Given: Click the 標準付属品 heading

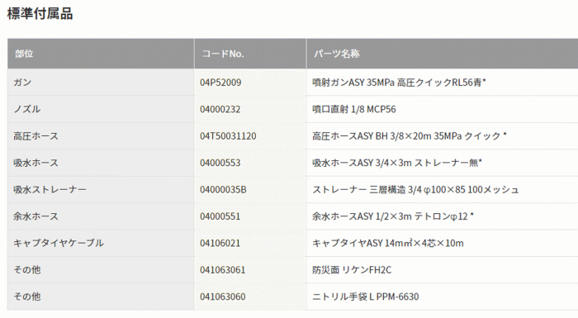Looking at the screenshot, I should click(x=40, y=14).
